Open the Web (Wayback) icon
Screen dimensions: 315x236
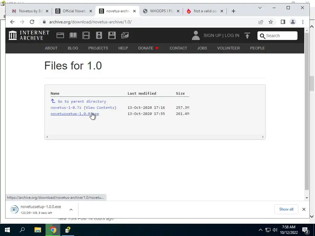(x=60, y=35)
